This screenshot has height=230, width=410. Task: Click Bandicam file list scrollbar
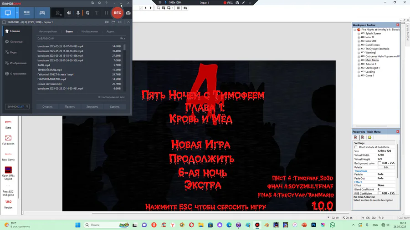124,47
